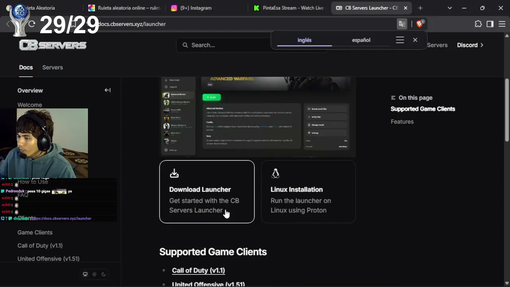This screenshot has width=510, height=287.
Task: Click the CB Servers logo
Action: coord(53,45)
